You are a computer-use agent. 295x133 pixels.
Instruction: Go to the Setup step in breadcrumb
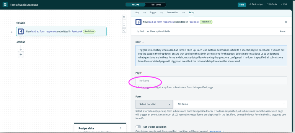tap(191, 12)
